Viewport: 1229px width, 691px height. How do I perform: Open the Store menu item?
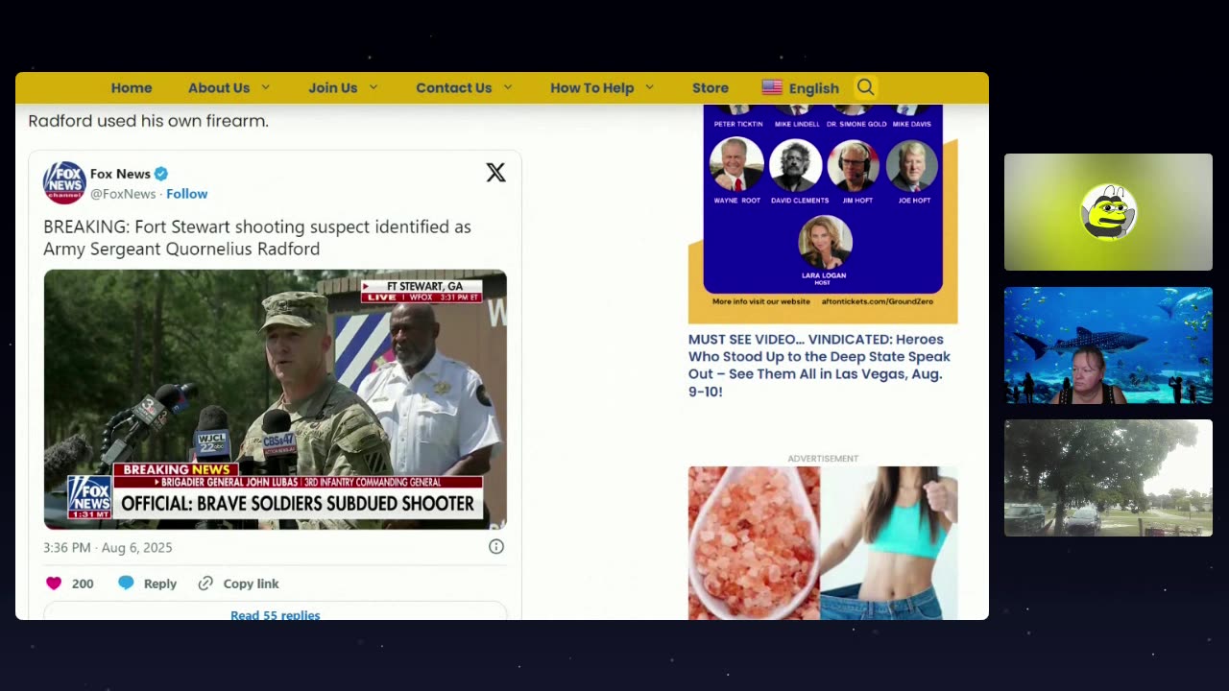click(711, 87)
